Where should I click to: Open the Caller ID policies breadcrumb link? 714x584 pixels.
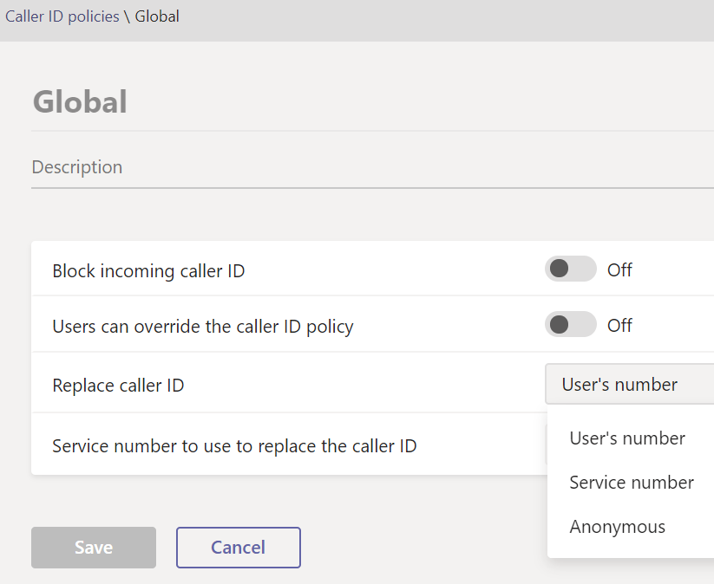[62, 16]
